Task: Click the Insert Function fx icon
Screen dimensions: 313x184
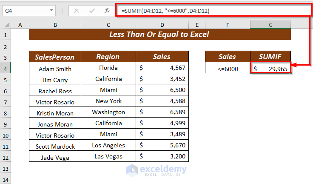Action: coord(107,11)
